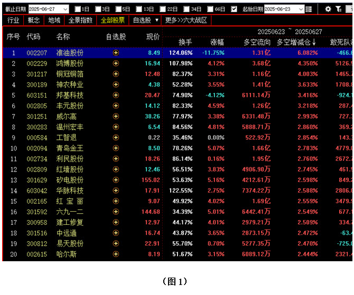Sort by the 名称 column header

[63, 37]
